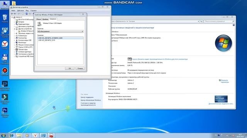Viewport: 247px width, 138px height.
Task: Click OK in the adapter properties dialog
Action: point(69,68)
